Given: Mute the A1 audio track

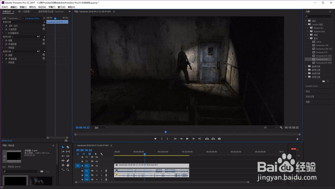Looking at the screenshot, I should coord(97,171).
